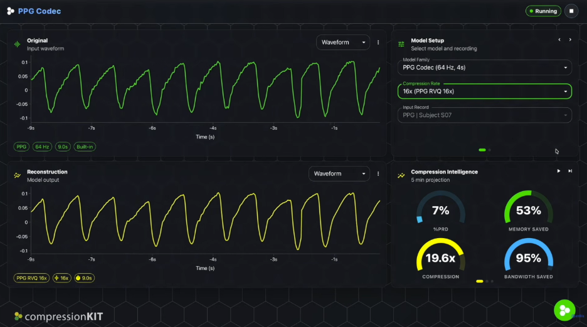
Task: Click the Built-in tag chip
Action: coord(85,147)
